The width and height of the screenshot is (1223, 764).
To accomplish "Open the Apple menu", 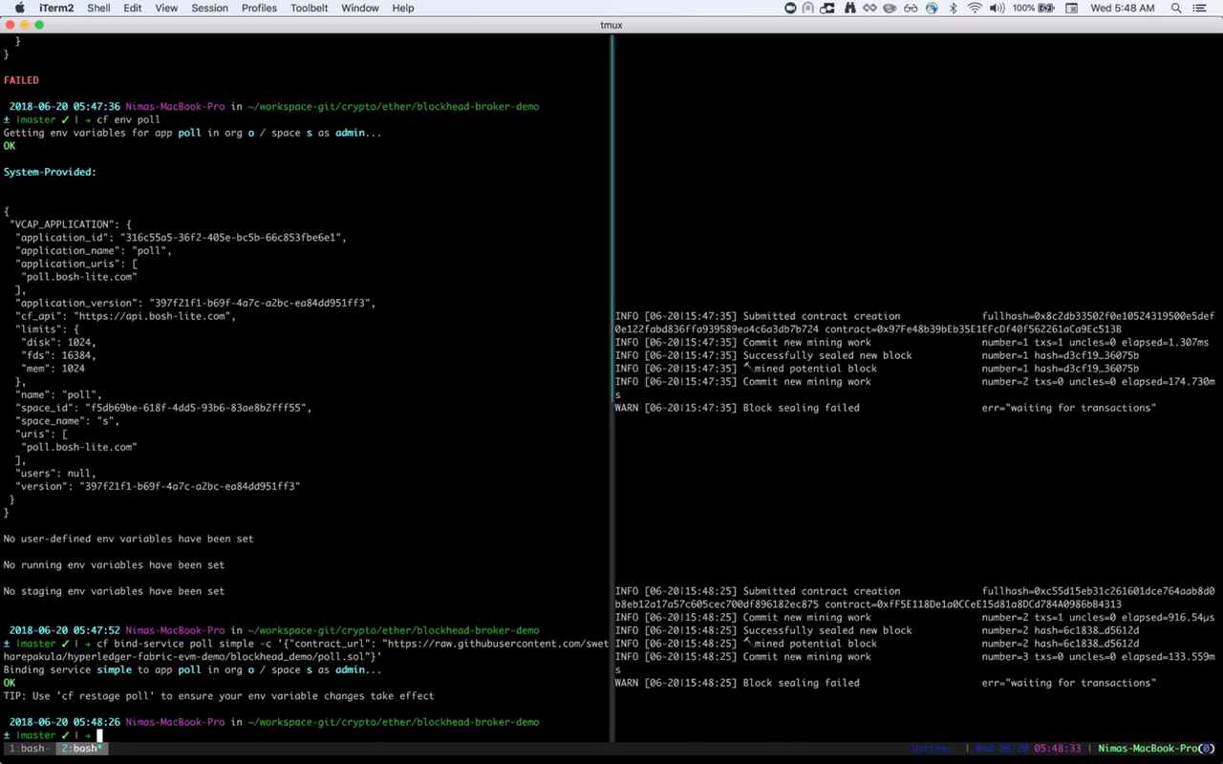I will (19, 8).
